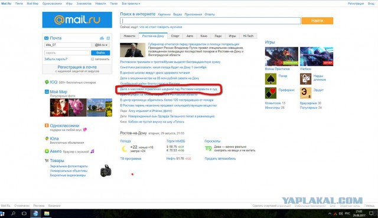The width and height of the screenshot is (378, 218).
Task: Click the username field containing dda_07
Action: 68,45
